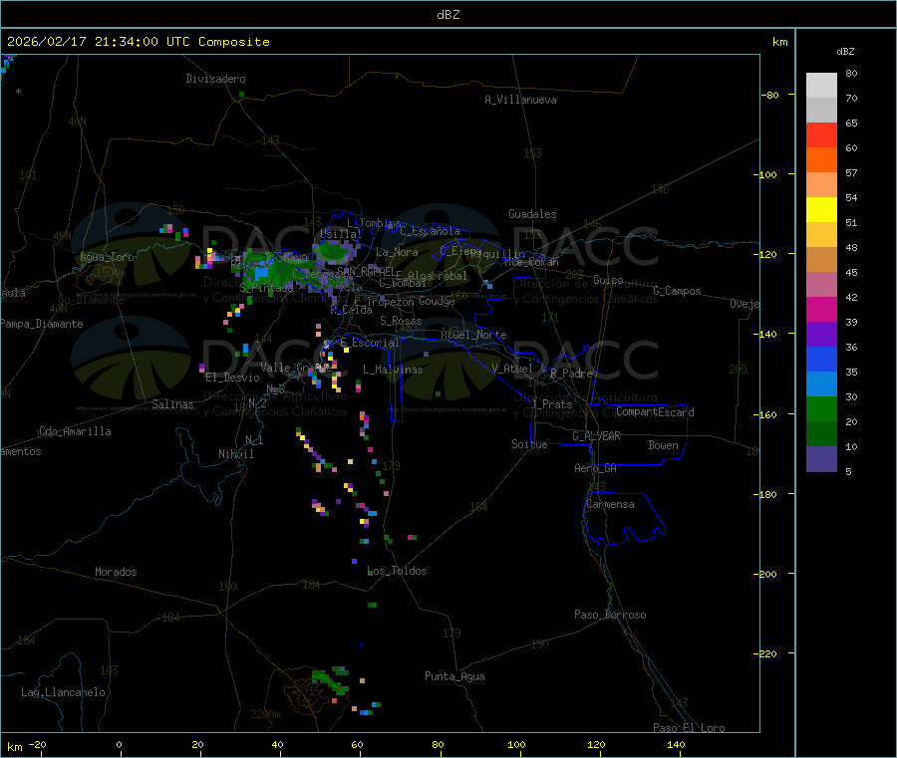The width and height of the screenshot is (897, 758).
Task: Click the Cda_Amarilla label
Action: pyautogui.click(x=75, y=431)
